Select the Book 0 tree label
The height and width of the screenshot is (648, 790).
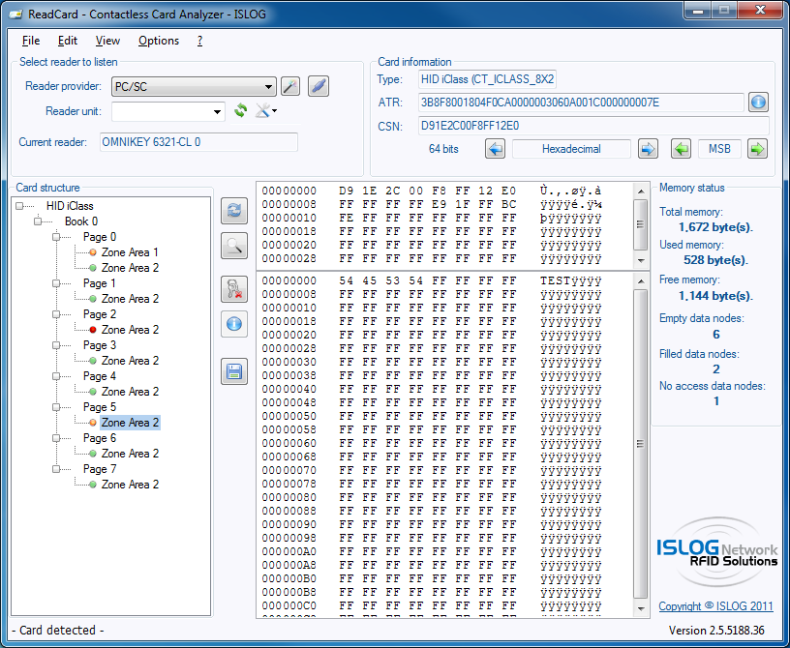tap(81, 221)
